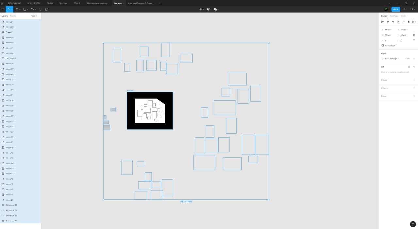Switch to the БАЗА ЗНАНИЙ tab
The image size is (418, 229).
(14, 3)
